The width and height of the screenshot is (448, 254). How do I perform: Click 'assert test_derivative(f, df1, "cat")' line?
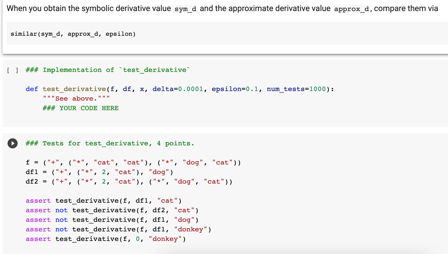pos(104,201)
